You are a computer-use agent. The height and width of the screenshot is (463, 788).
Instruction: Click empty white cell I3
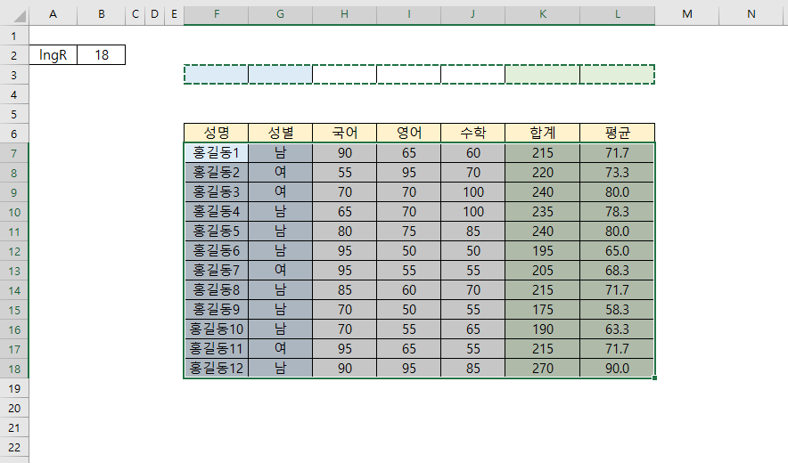click(408, 74)
